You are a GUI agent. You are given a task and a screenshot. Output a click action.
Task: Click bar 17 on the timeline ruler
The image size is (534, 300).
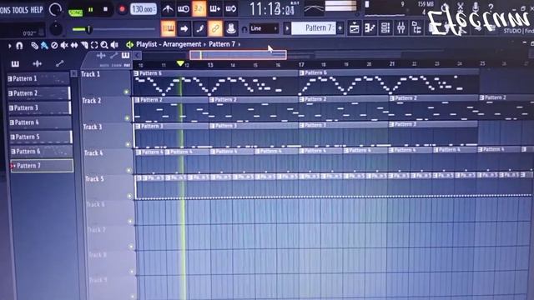(301, 65)
